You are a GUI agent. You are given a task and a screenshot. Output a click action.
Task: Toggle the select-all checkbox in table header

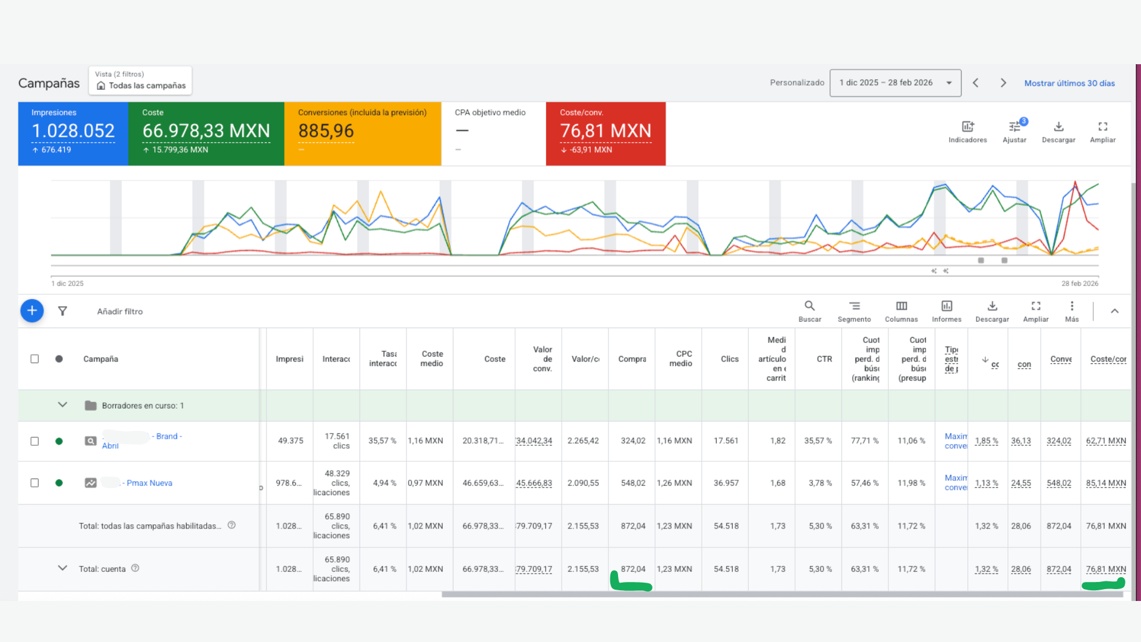coord(34,359)
